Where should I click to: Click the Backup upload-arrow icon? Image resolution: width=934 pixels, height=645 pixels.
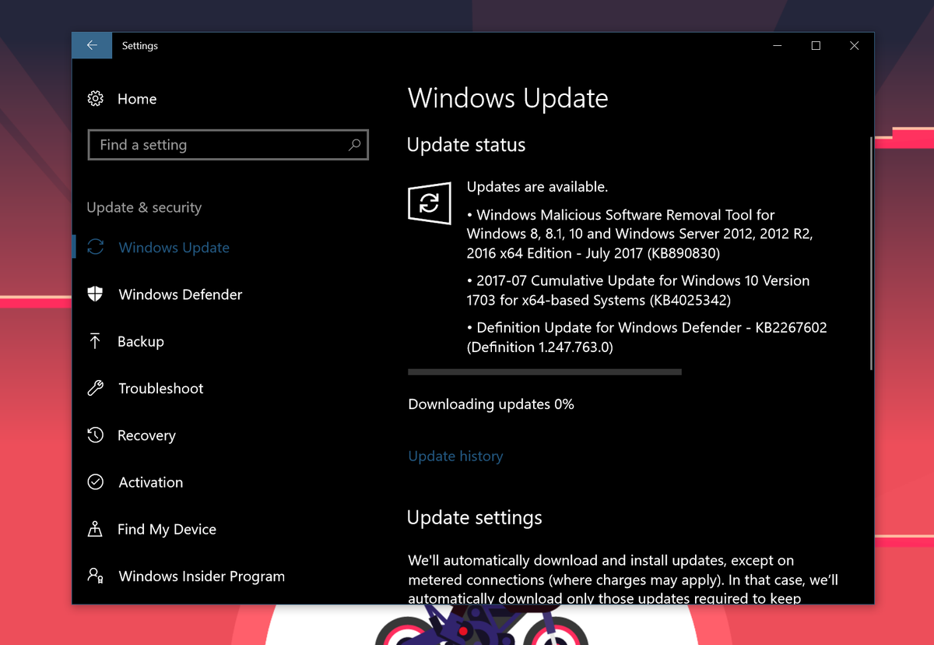94,340
